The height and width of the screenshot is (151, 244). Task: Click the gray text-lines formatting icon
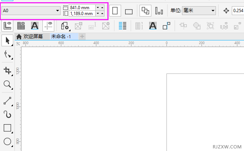[139, 26]
